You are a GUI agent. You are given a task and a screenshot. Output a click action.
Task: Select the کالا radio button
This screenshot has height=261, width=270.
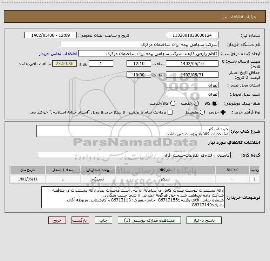pos(215,103)
